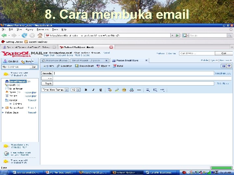234x175 pixels.
Task: Open Latest Headlines bookmark feed
Action: point(36,42)
